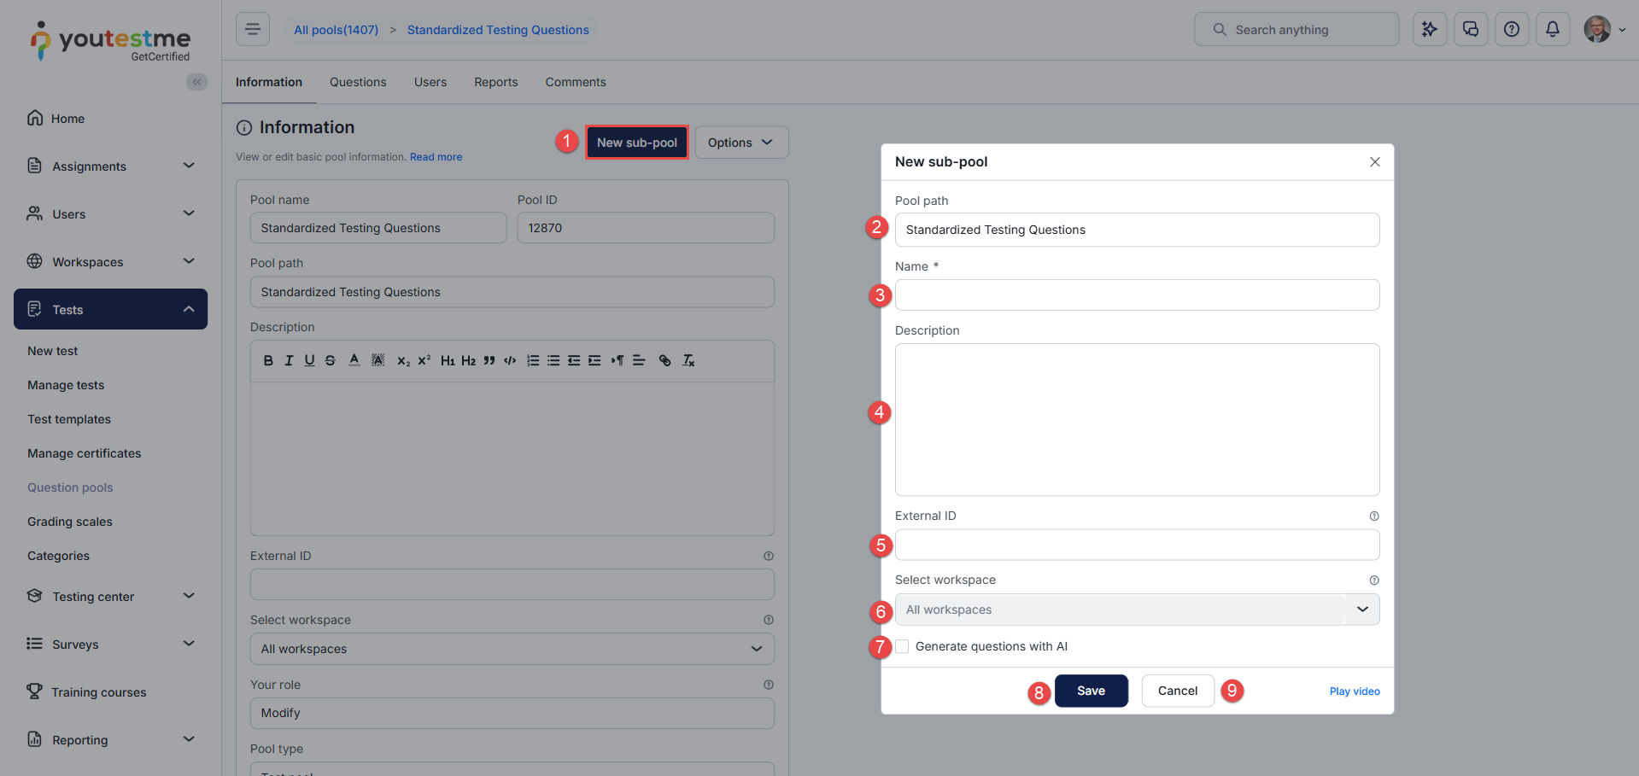Viewport: 1639px width, 776px height.
Task: Switch to the Questions tab
Action: pyautogui.click(x=358, y=82)
